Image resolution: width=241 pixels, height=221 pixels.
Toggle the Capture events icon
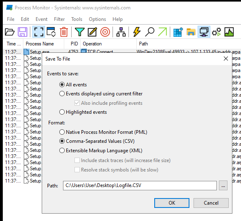point(38,32)
